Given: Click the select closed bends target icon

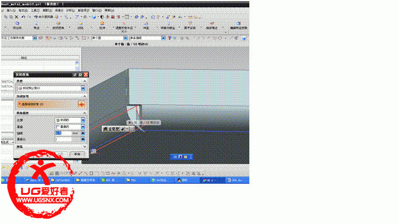Looking at the screenshot, I should click(81, 104).
